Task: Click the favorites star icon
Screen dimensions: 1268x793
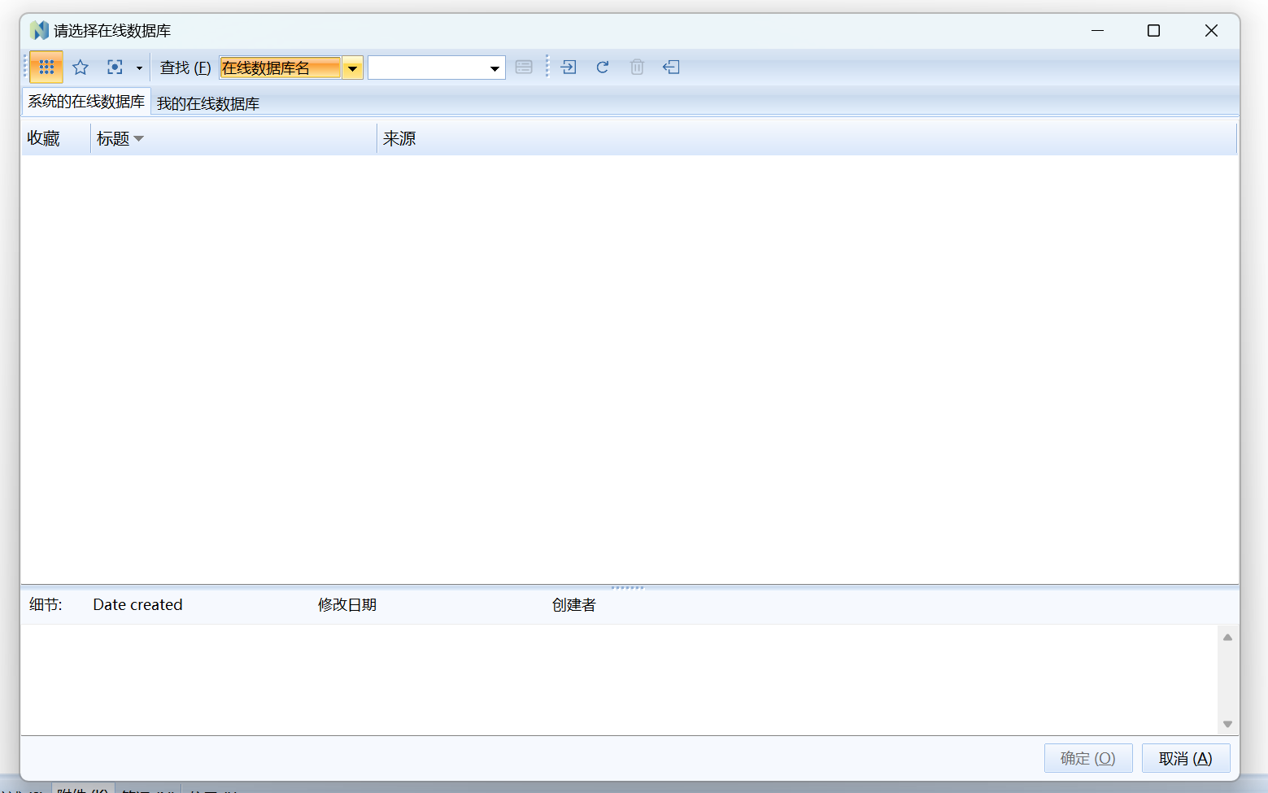Action: (81, 67)
